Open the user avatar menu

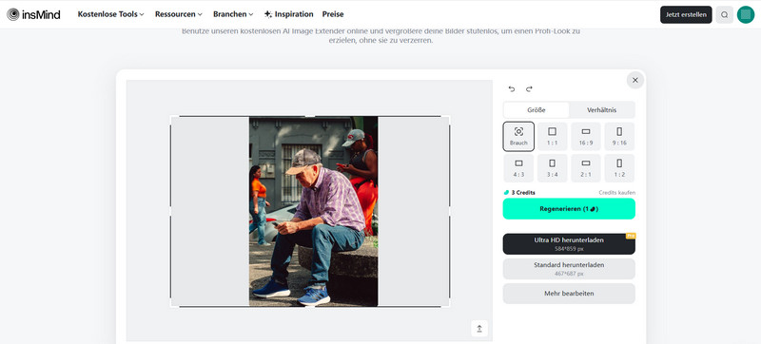click(746, 14)
